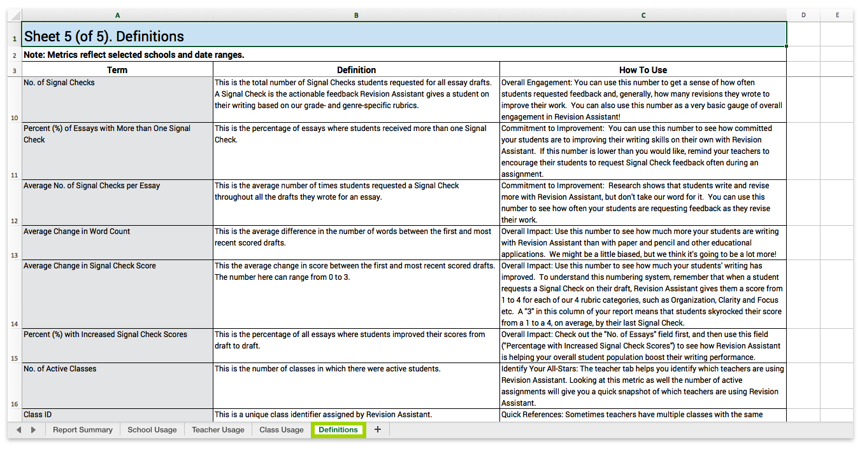Select the Definitions sheet tab
The height and width of the screenshot is (449, 860).
pos(338,430)
